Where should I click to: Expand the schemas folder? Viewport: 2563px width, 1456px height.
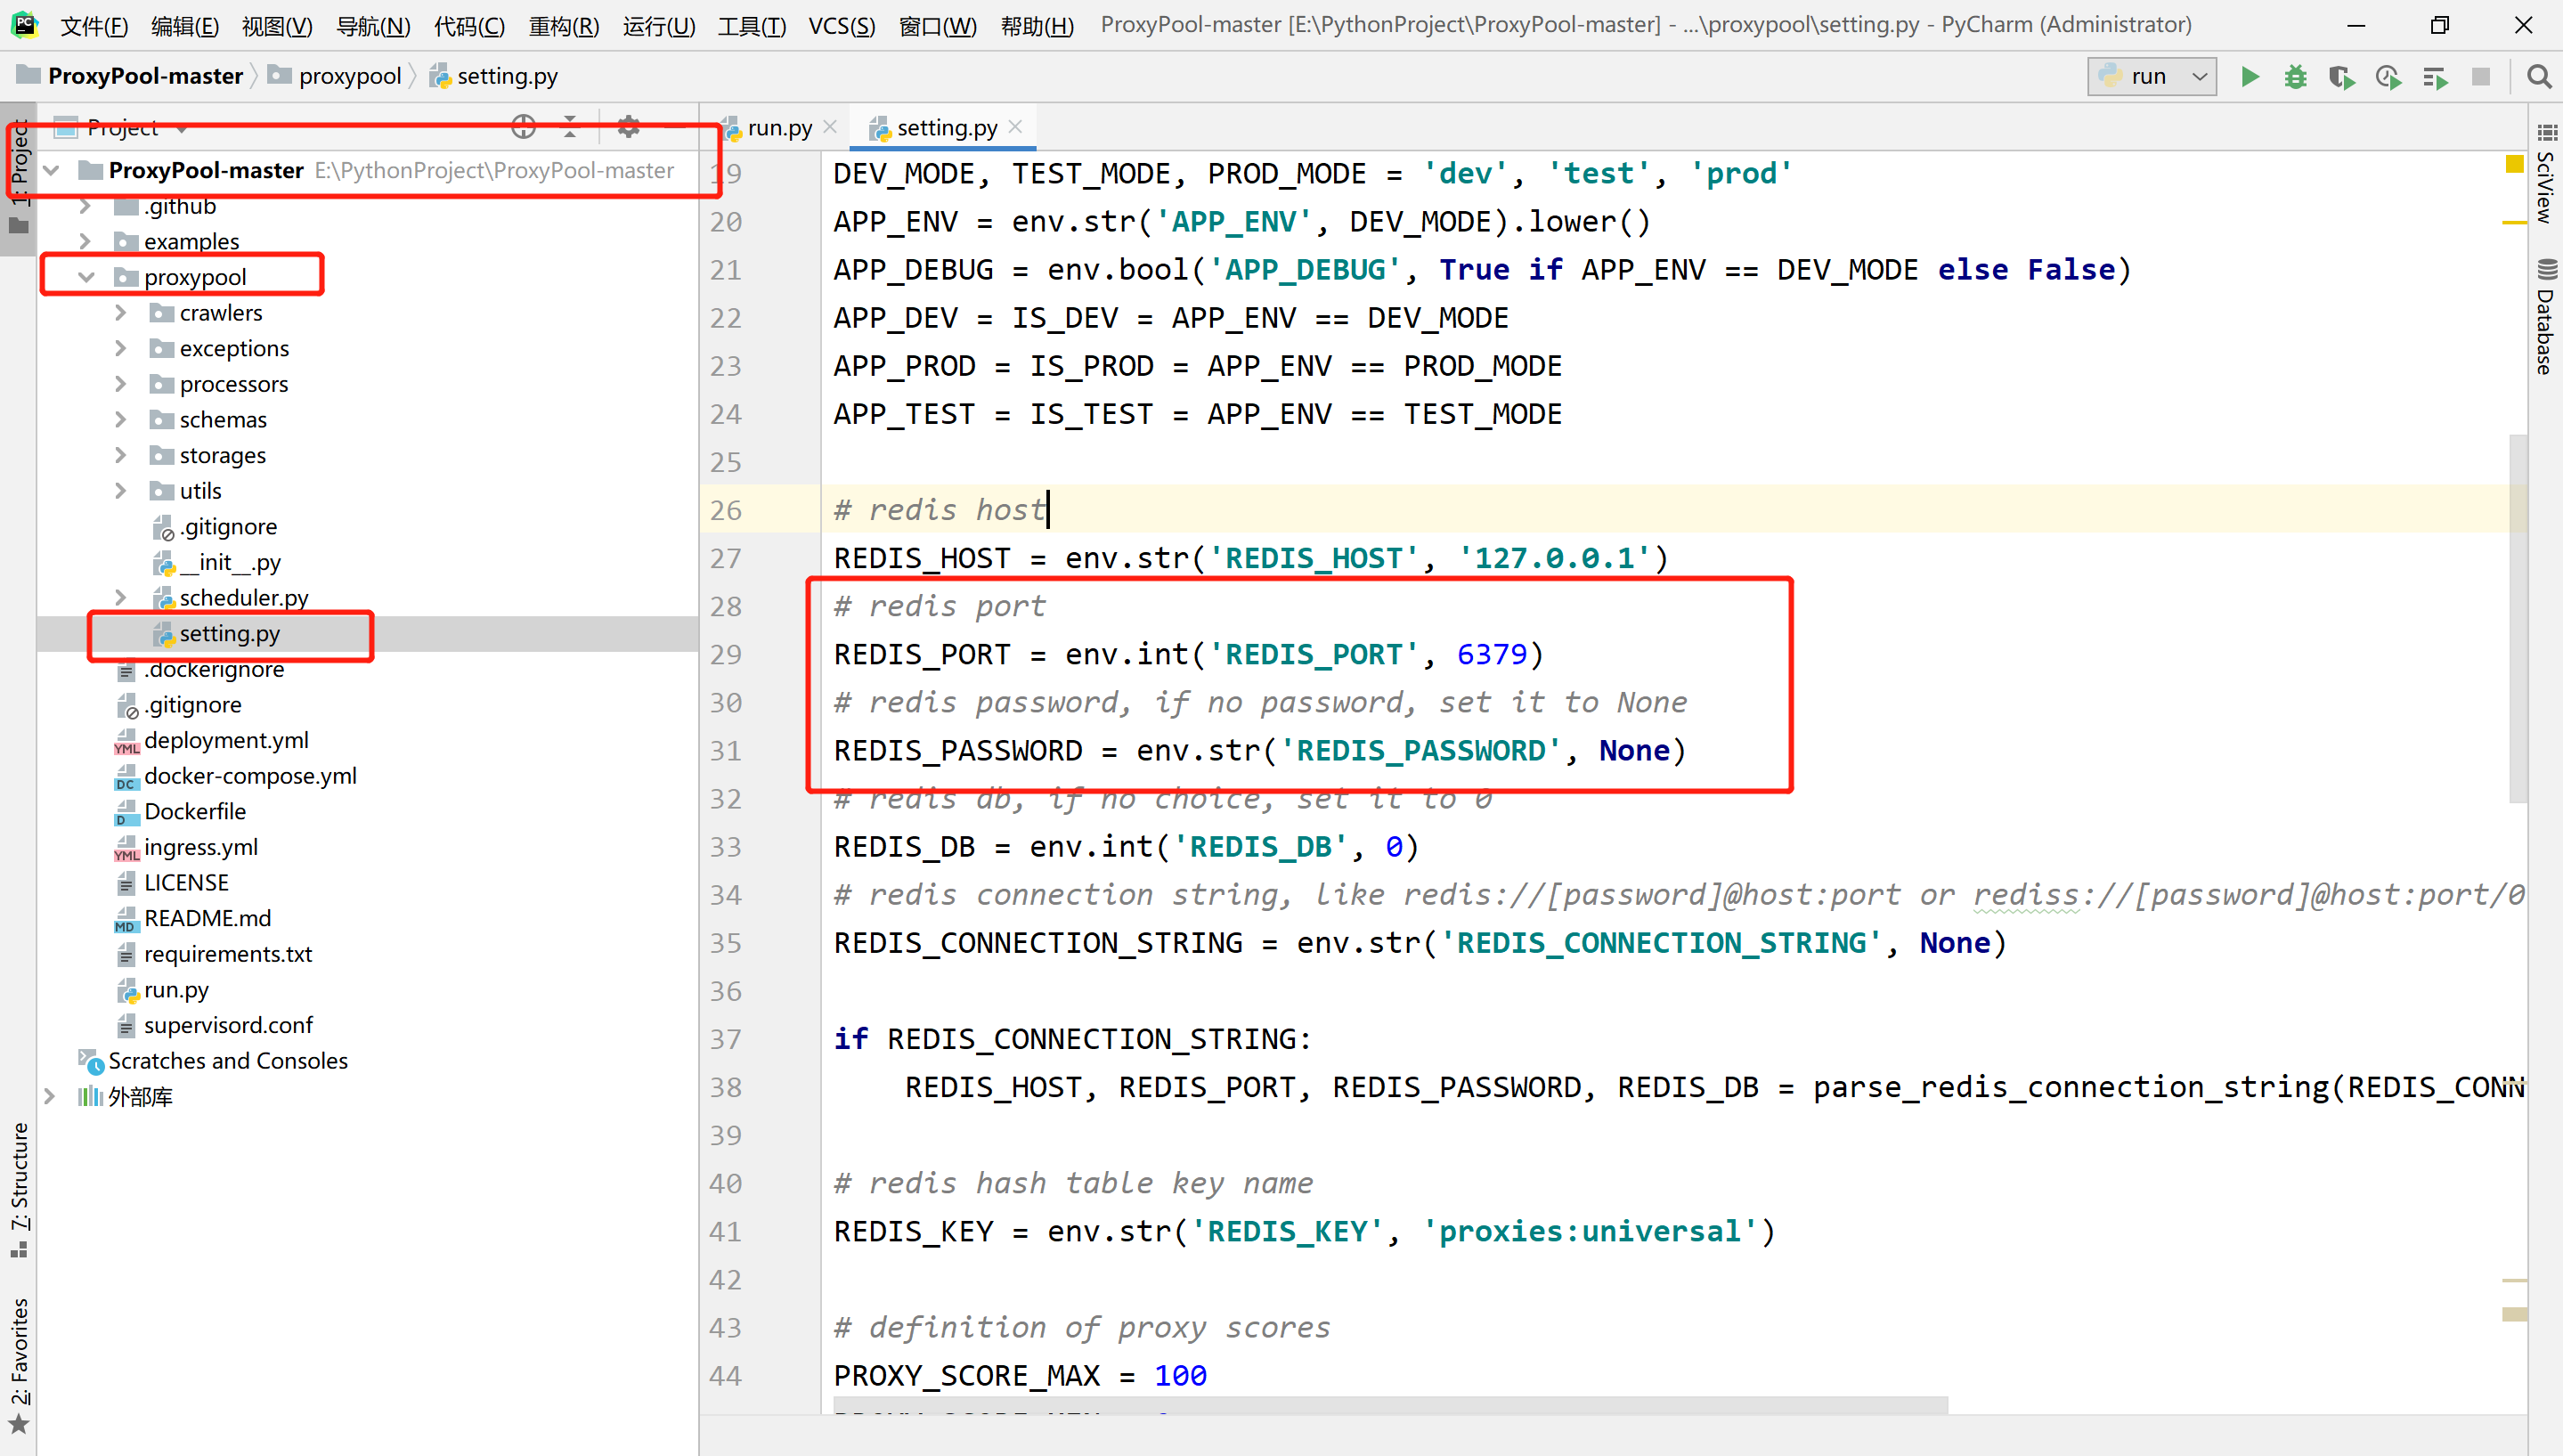click(x=121, y=420)
